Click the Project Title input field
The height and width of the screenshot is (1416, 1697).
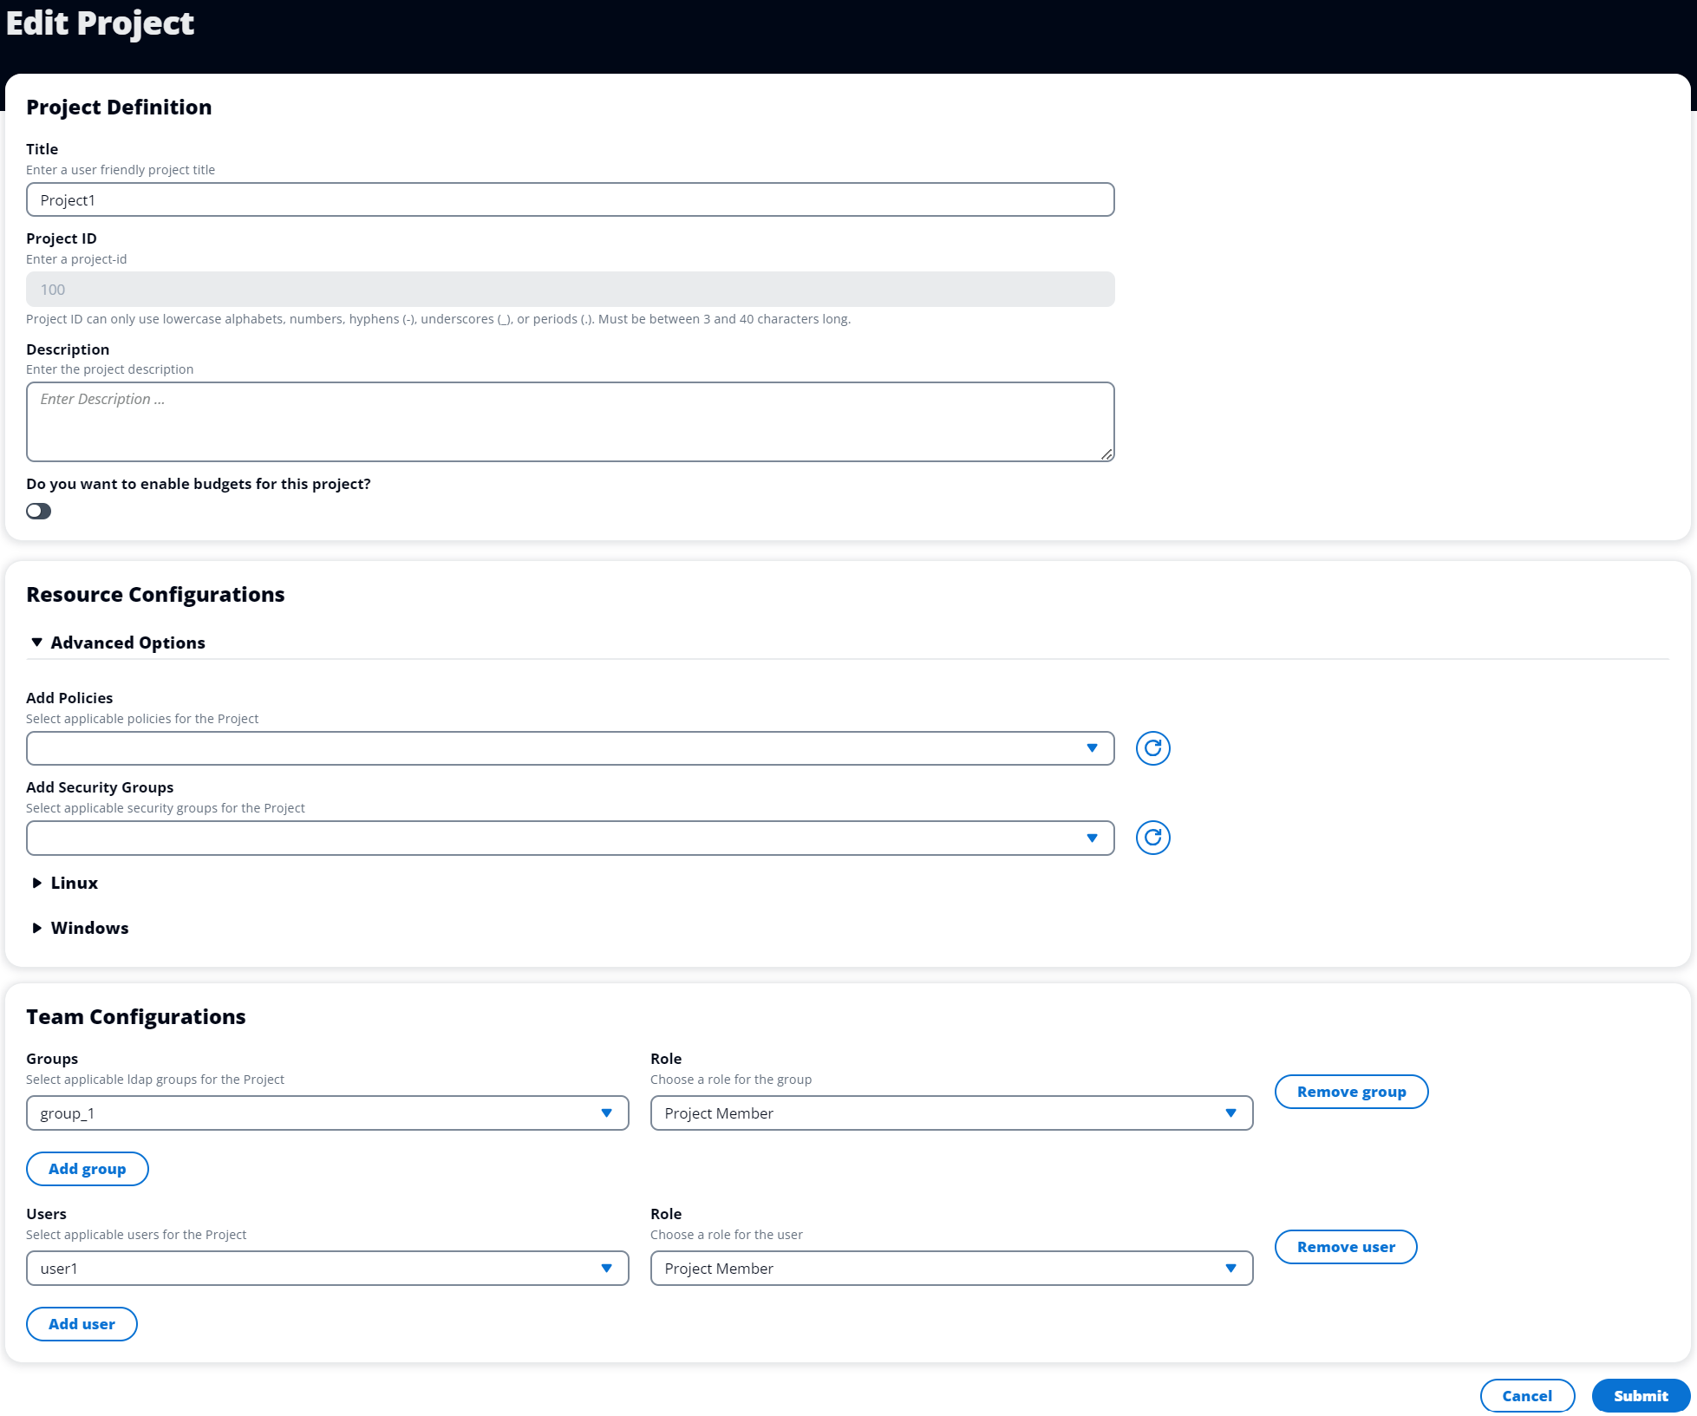[570, 199]
